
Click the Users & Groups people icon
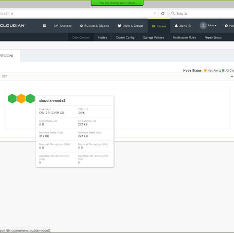(119, 26)
